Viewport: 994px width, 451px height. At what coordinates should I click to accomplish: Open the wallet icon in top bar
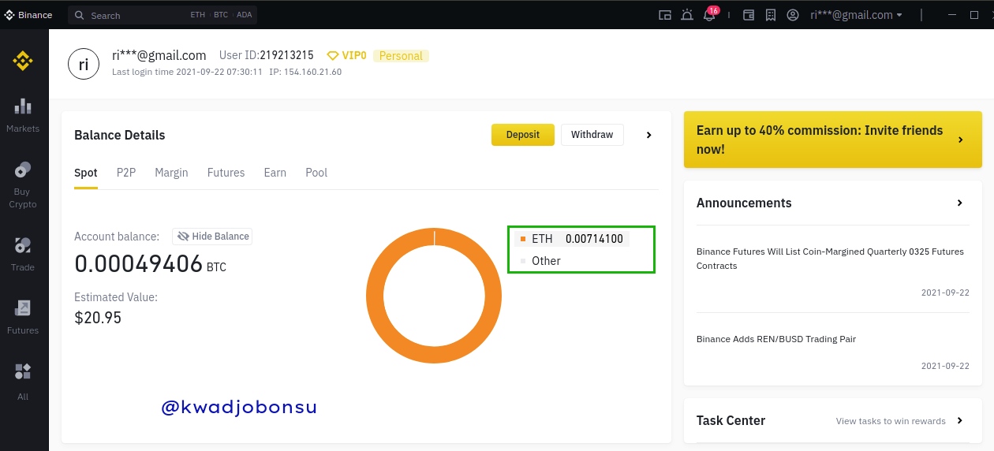point(749,15)
